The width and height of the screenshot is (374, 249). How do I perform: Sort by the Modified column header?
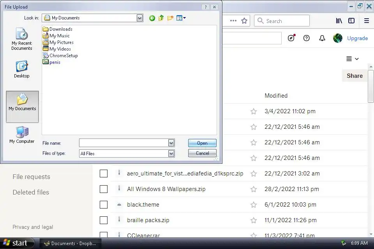[x=276, y=96]
